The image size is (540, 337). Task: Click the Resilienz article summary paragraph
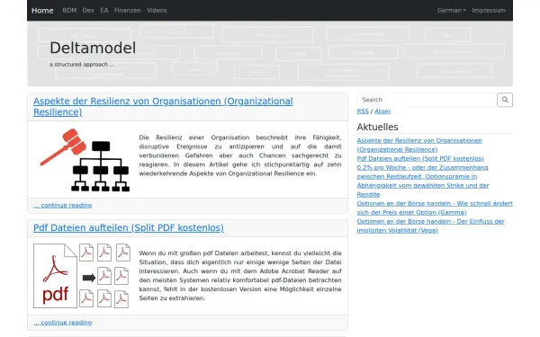(x=240, y=155)
